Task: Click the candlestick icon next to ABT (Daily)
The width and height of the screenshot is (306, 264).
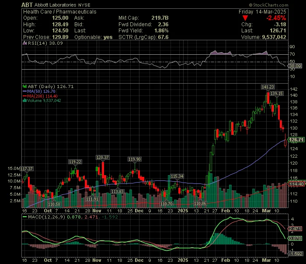Action: (25, 86)
